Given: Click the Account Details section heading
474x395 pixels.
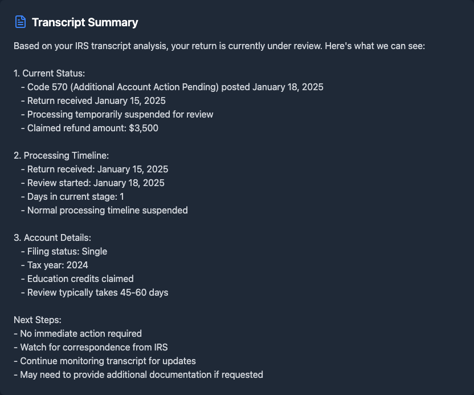Looking at the screenshot, I should [x=52, y=237].
